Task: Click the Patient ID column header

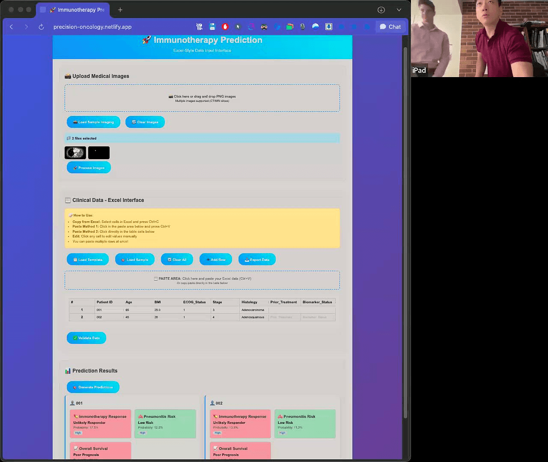Action: click(x=109, y=302)
